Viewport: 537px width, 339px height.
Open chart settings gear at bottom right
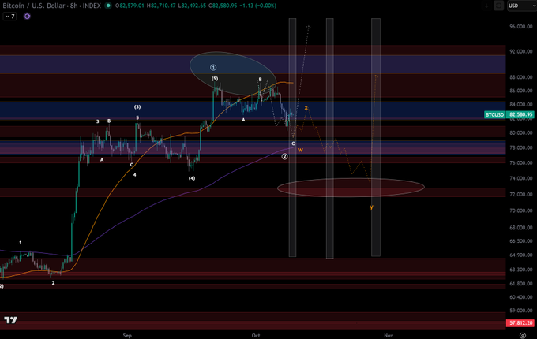click(522, 335)
